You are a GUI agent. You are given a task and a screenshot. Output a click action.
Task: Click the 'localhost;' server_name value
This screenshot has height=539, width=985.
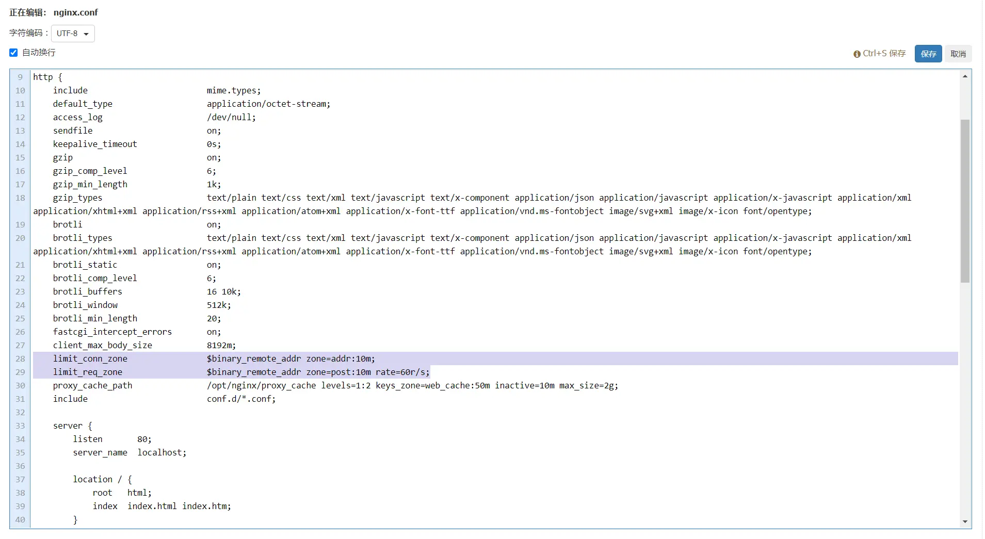[162, 452]
